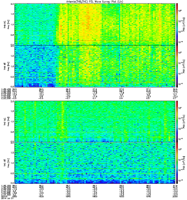Select the "THC B∥ freq [Hz]" axis label

pos(6,163)
